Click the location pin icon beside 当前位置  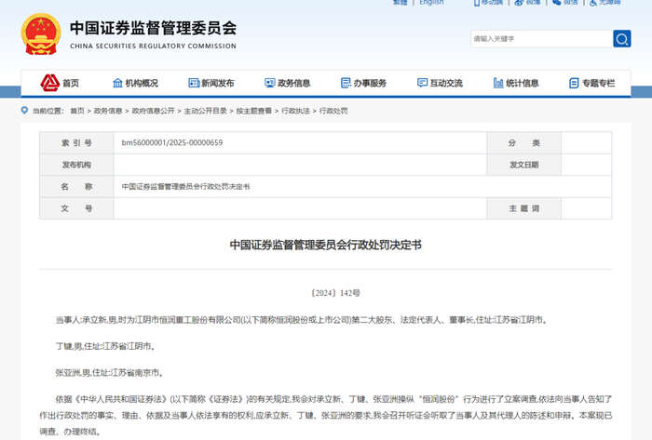[24, 111]
